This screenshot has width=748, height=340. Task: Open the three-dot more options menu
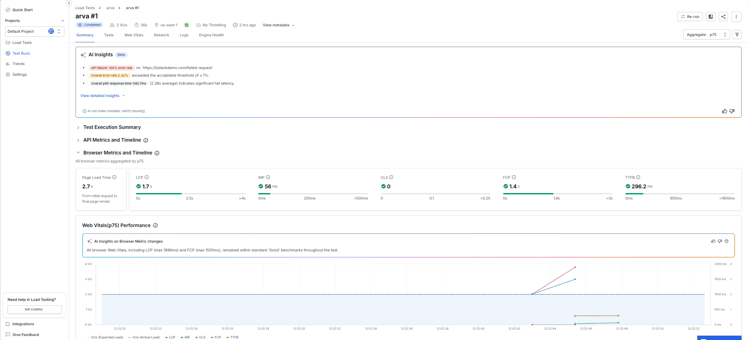tap(736, 17)
